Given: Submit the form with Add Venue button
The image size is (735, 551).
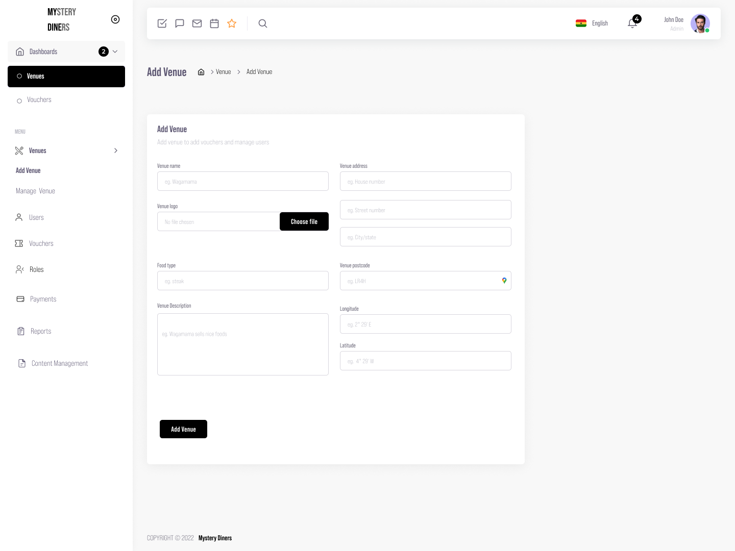Looking at the screenshot, I should coord(183,429).
